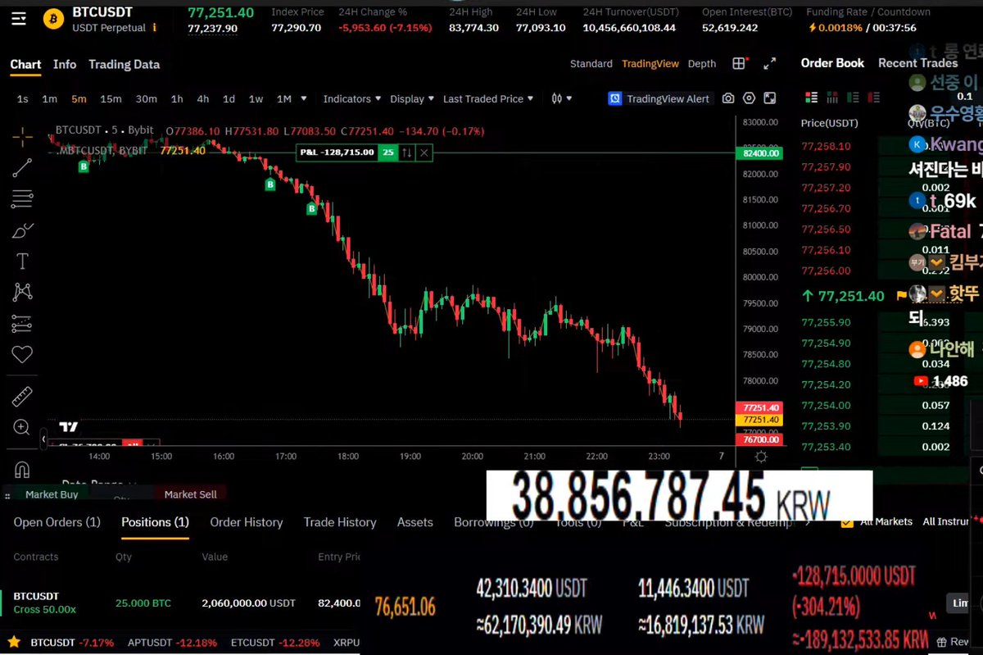Open the chart layout grid icon
The width and height of the screenshot is (983, 655).
click(741, 63)
